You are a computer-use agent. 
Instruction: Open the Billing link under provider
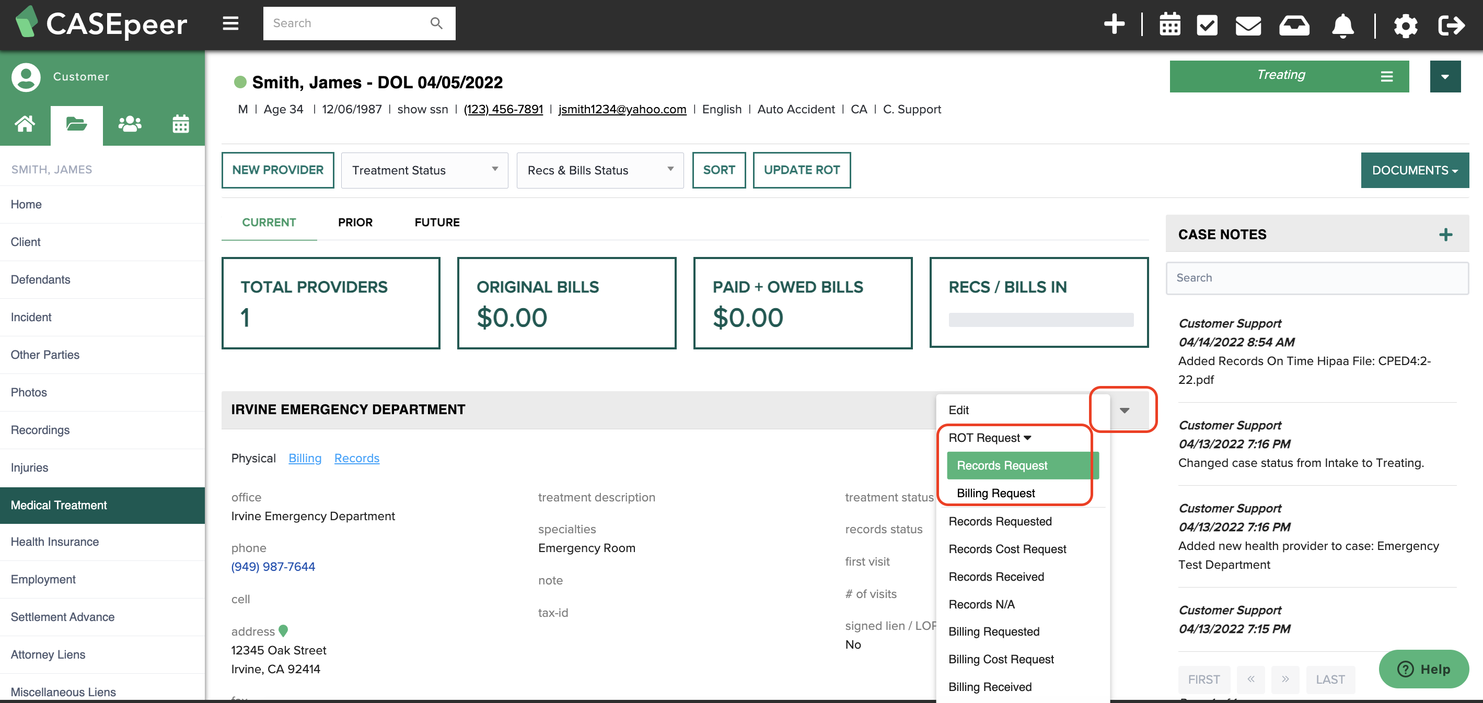305,458
